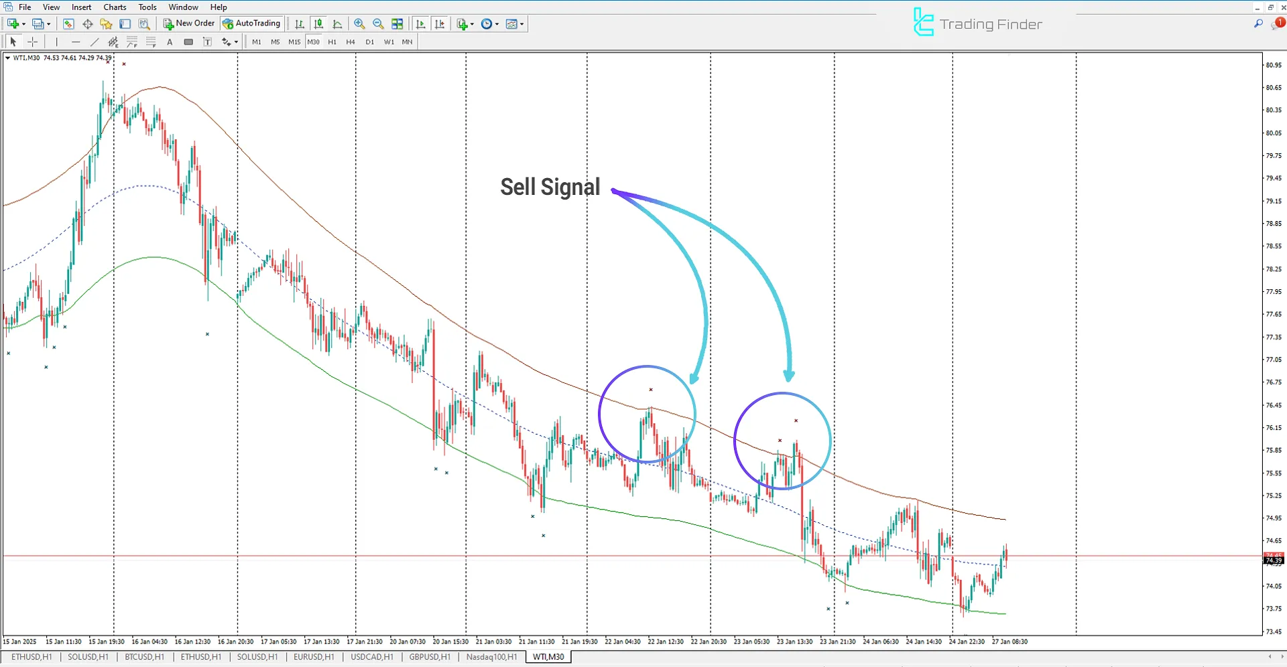Image resolution: width=1287 pixels, height=667 pixels.
Task: Select the Crosshair tool
Action: tap(32, 42)
